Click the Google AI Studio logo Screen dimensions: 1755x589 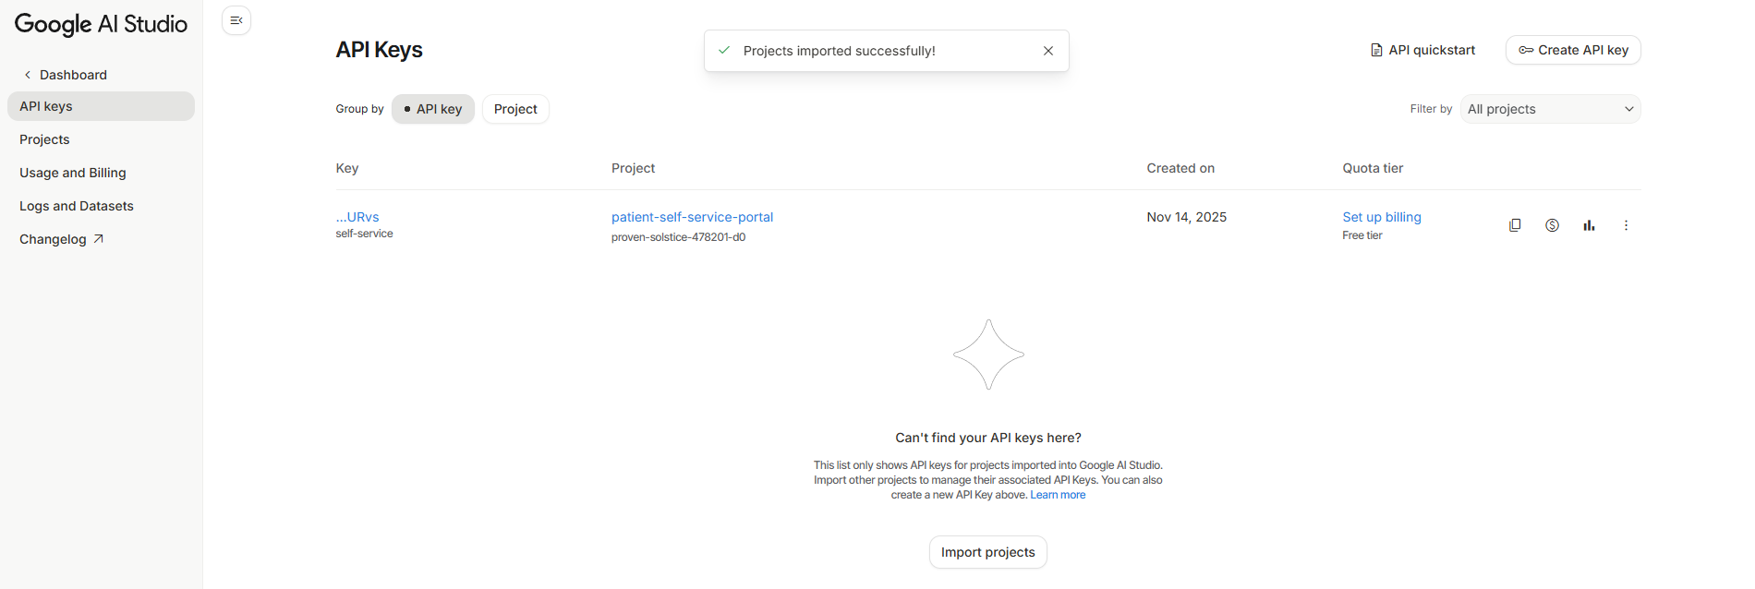(100, 24)
